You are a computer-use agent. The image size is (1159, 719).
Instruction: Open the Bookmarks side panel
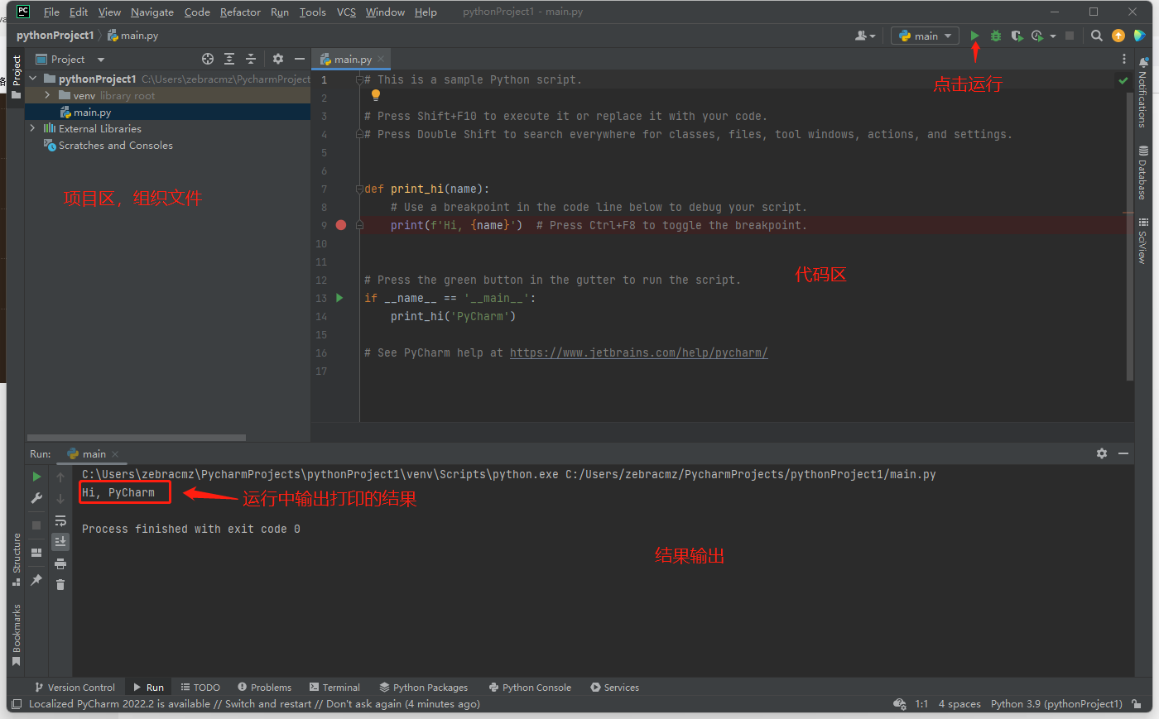(16, 635)
